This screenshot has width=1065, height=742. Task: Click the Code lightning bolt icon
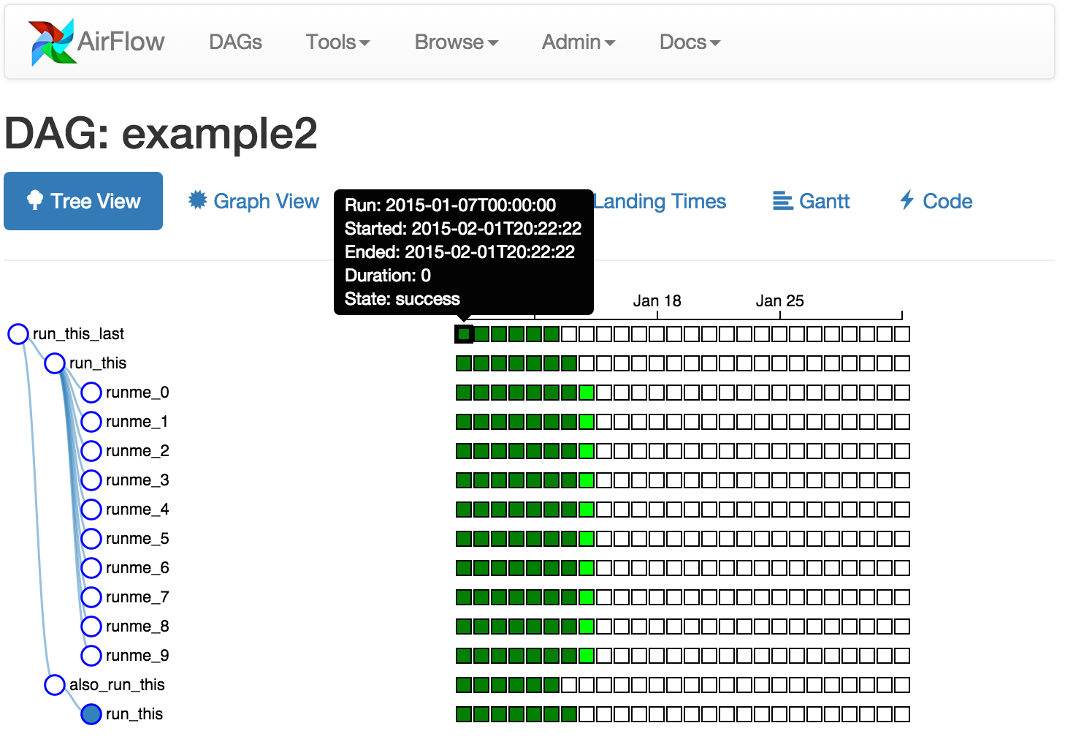(x=906, y=200)
